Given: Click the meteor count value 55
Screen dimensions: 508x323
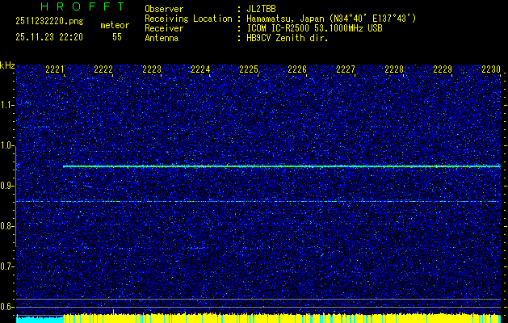Looking at the screenshot, I should pyautogui.click(x=117, y=37).
